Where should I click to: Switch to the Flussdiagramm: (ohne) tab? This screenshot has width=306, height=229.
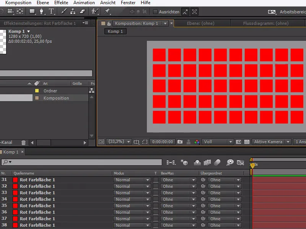266,23
